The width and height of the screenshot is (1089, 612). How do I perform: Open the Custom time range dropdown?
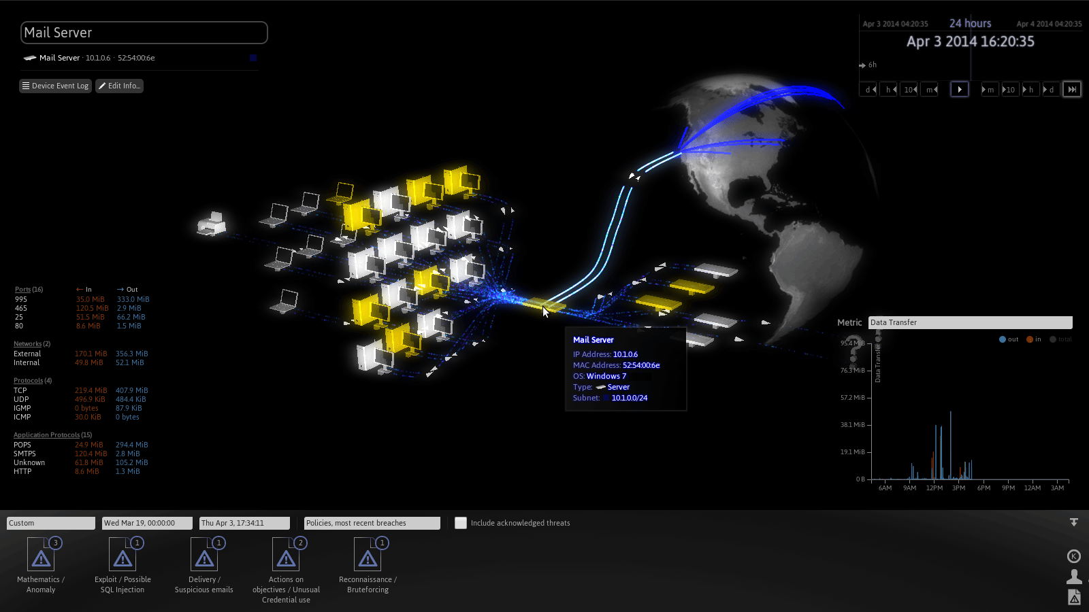pyautogui.click(x=50, y=523)
